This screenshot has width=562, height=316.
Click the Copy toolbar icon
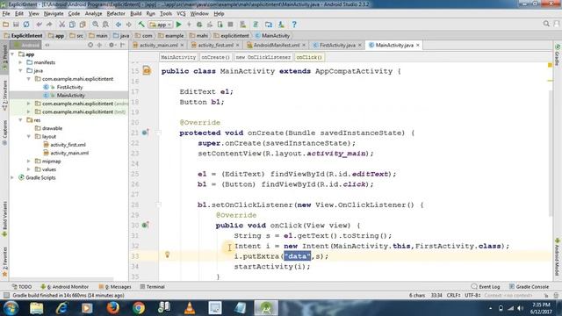[x=72, y=25]
